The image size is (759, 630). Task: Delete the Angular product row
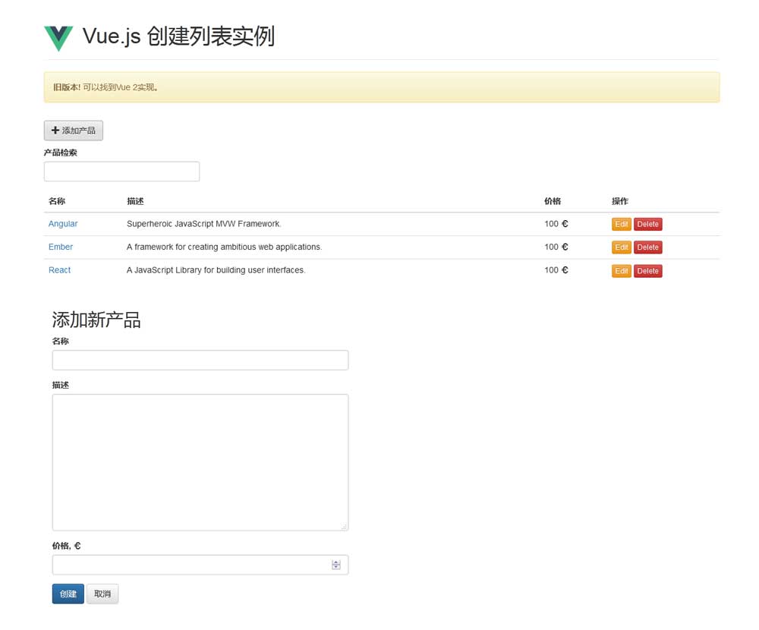coord(647,225)
